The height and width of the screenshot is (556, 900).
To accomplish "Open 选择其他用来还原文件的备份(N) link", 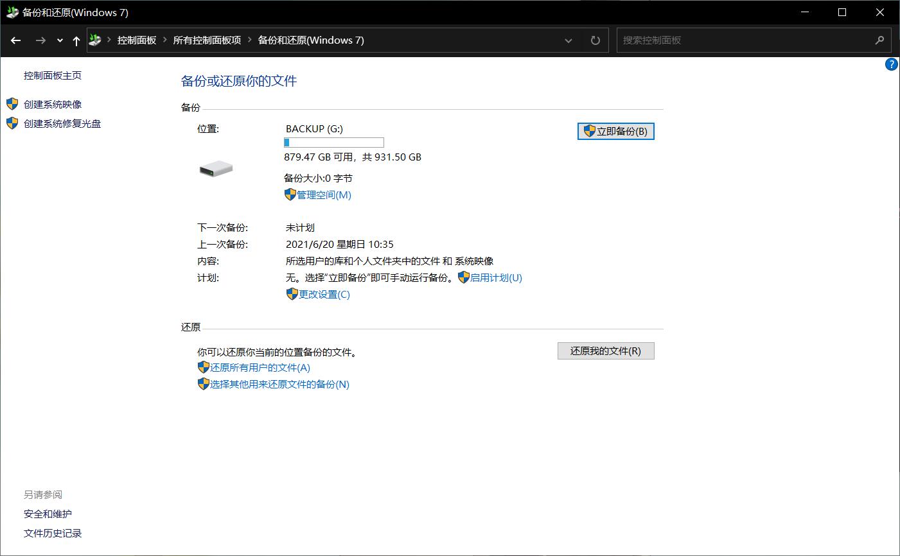I will click(279, 384).
